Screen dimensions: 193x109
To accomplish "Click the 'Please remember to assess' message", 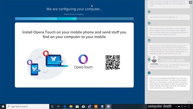I will tap(169, 4).
